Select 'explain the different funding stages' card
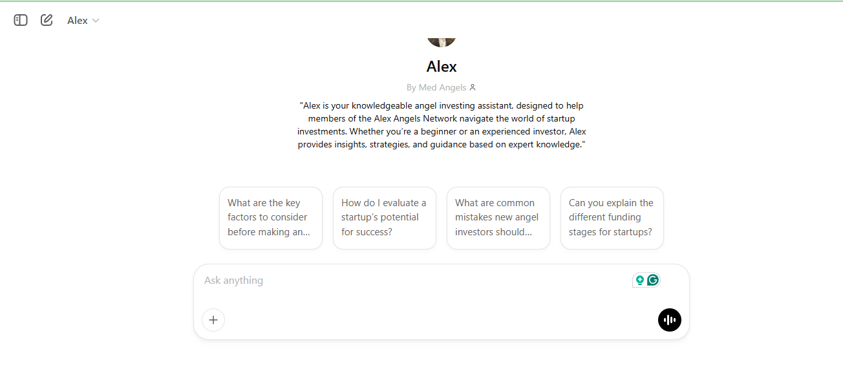This screenshot has height=371, width=843. [x=612, y=218]
